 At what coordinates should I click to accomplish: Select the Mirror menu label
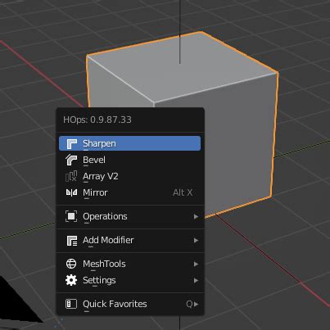(95, 192)
